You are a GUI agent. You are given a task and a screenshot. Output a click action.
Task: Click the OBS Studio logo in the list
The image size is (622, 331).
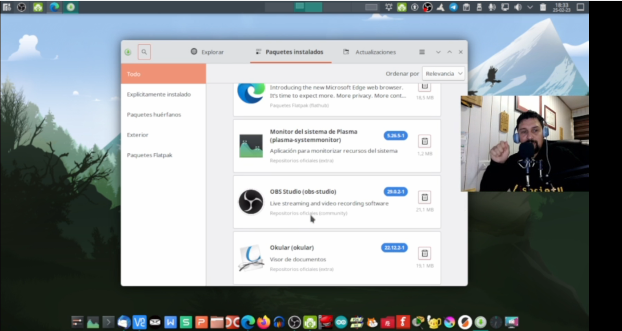pyautogui.click(x=251, y=202)
